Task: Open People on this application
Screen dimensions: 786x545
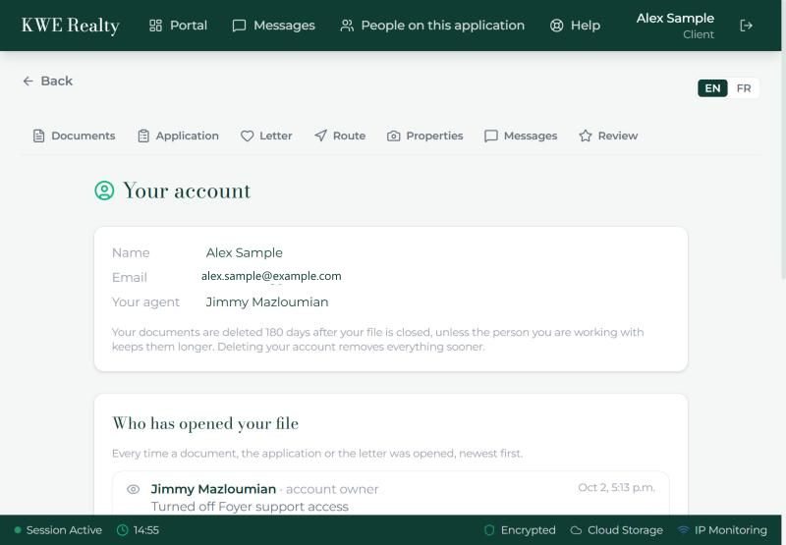Action: pos(432,26)
